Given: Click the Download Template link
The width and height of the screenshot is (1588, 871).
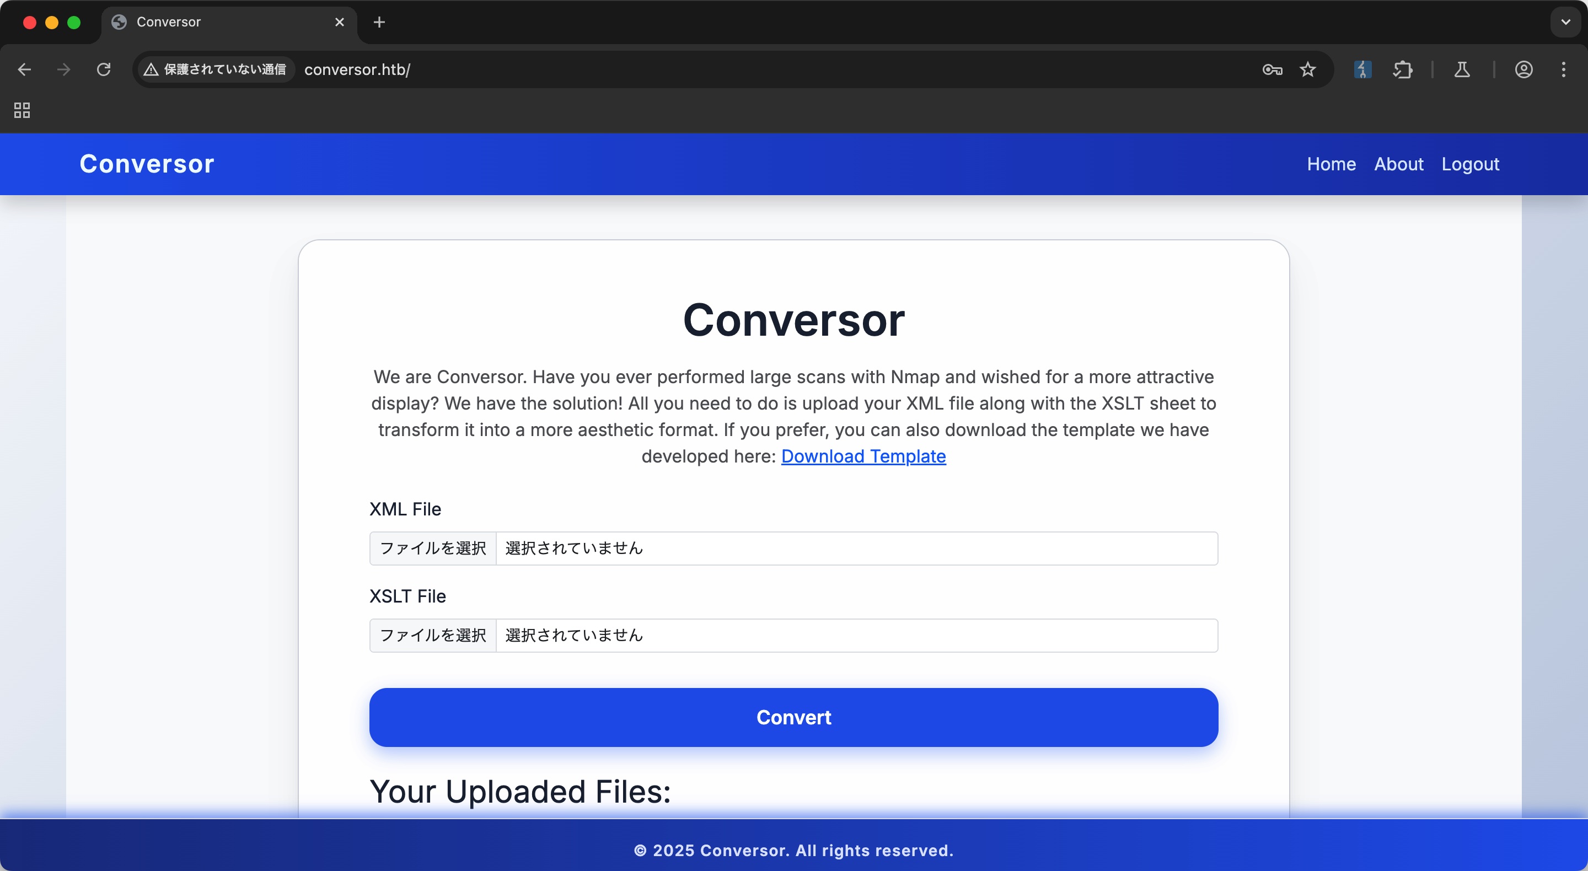Looking at the screenshot, I should [863, 456].
